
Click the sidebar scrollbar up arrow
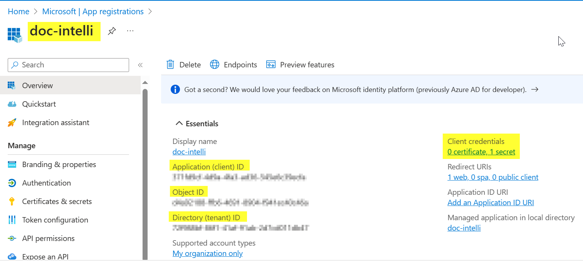(x=145, y=82)
